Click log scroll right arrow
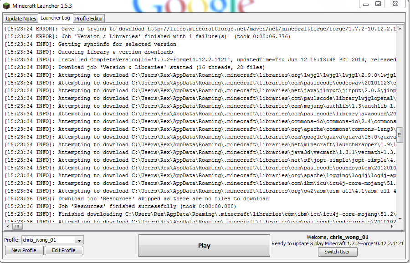Viewport: 410px width, 263px height. point(392,227)
